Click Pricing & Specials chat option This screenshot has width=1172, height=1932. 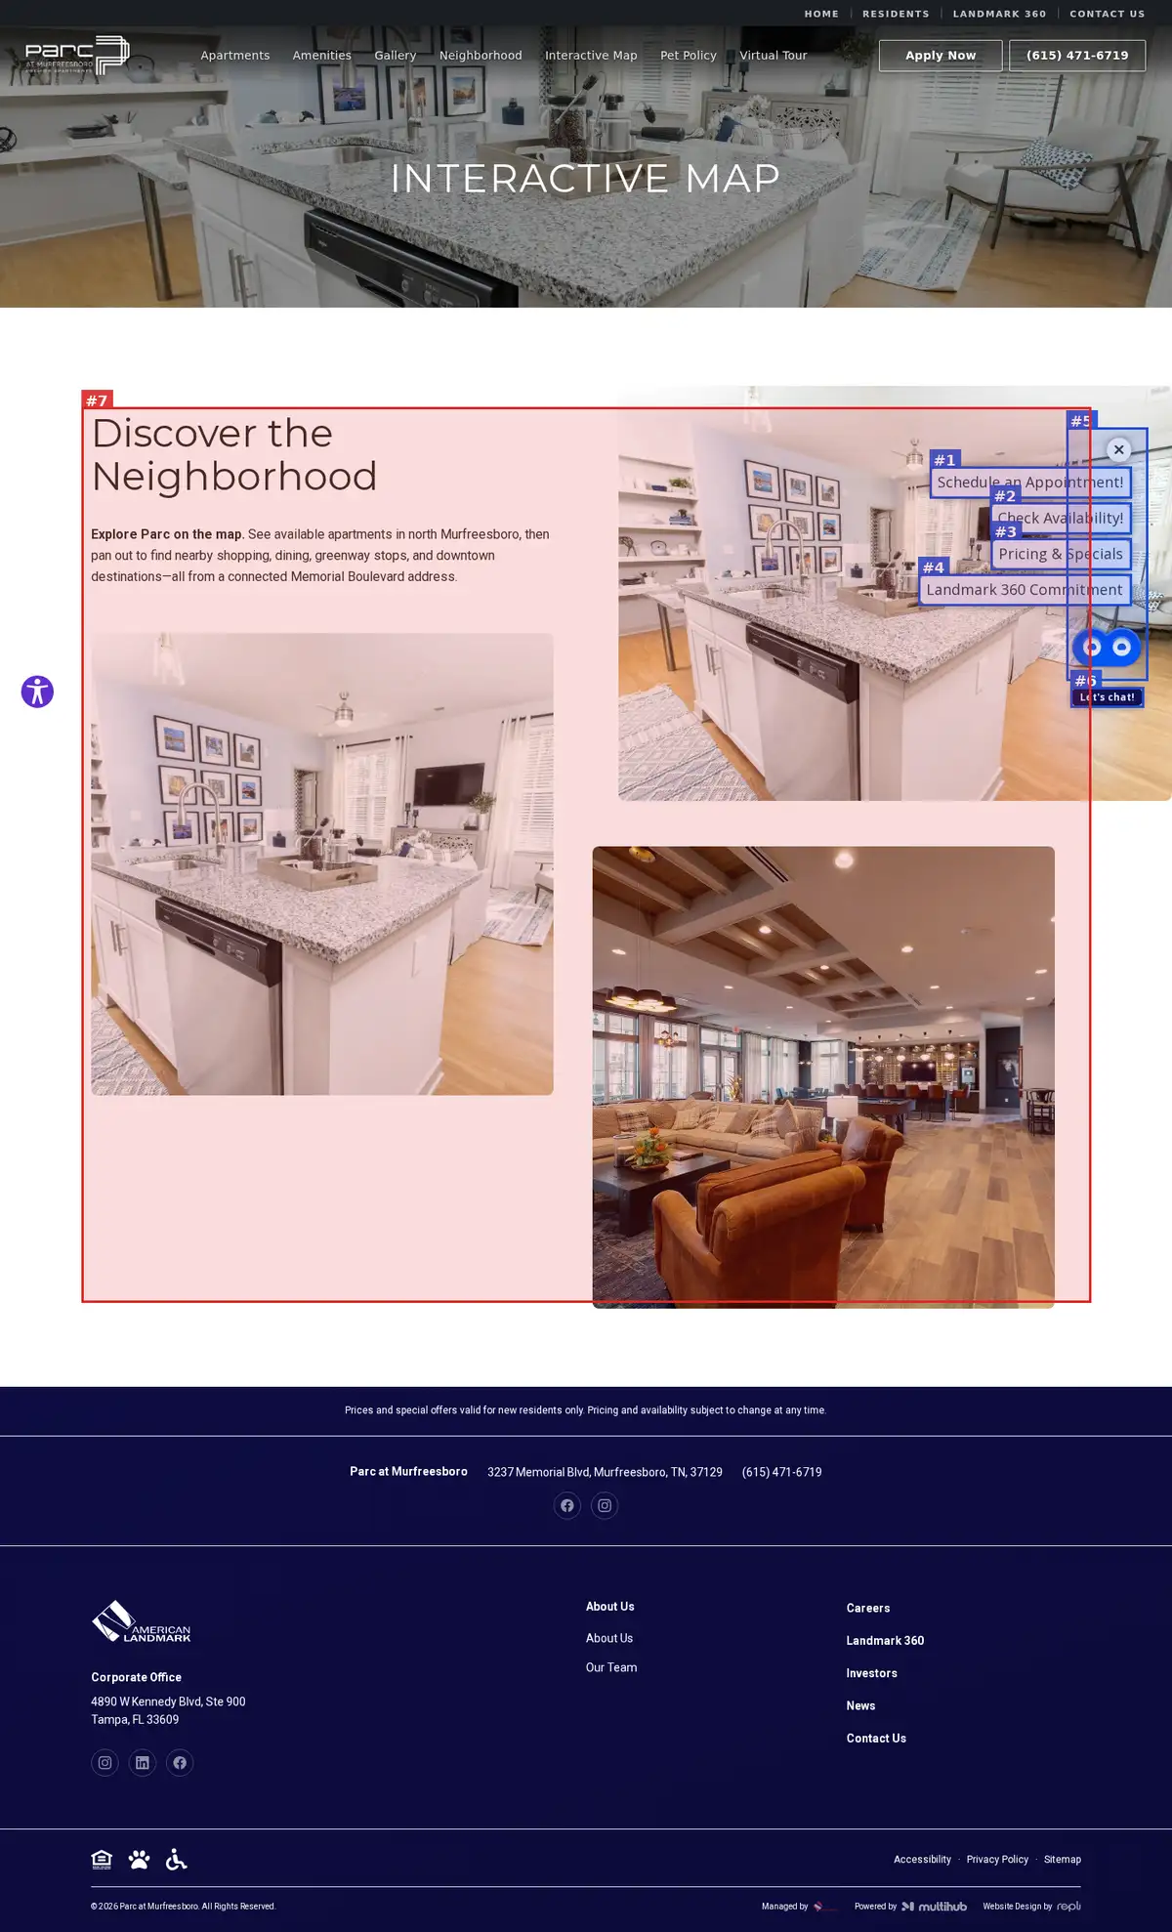pos(1061,554)
